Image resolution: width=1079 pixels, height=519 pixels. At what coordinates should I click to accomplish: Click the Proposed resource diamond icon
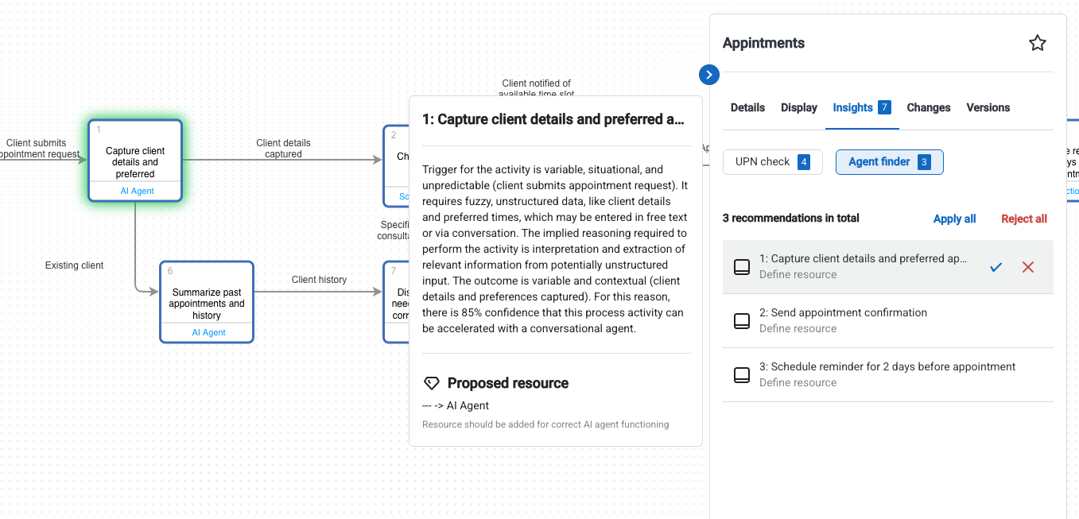coord(431,383)
